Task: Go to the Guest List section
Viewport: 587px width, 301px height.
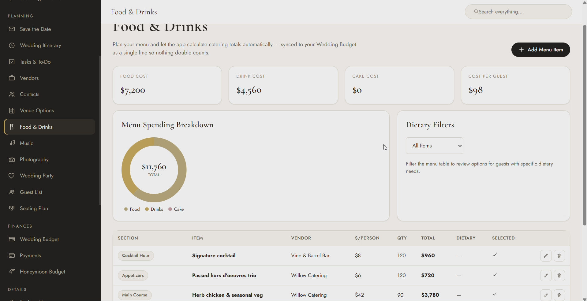Action: pos(31,192)
